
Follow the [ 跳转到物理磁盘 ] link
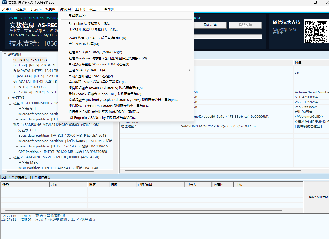click(x=308, y=126)
